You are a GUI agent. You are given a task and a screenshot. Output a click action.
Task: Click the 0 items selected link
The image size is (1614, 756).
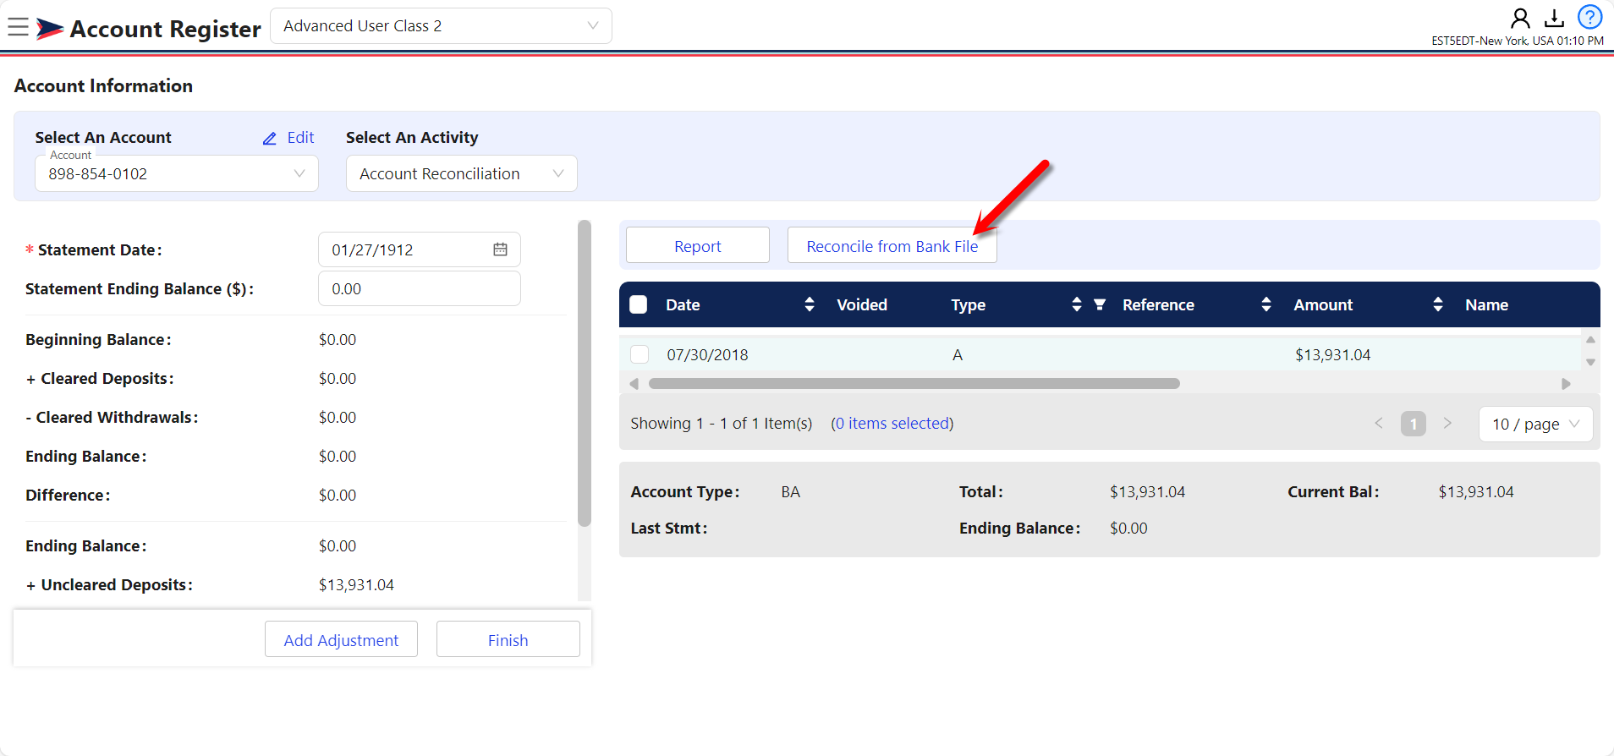(x=892, y=423)
